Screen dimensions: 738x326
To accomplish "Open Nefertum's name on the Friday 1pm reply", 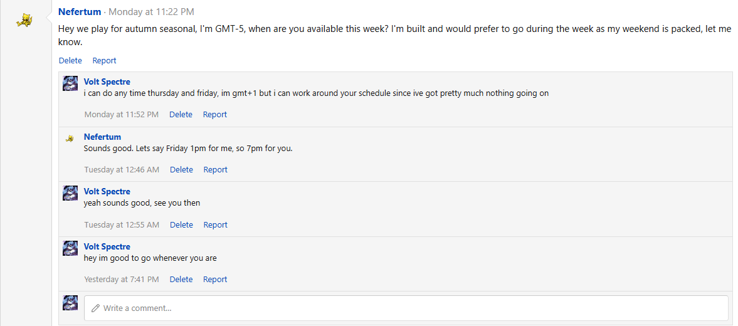I will [102, 137].
